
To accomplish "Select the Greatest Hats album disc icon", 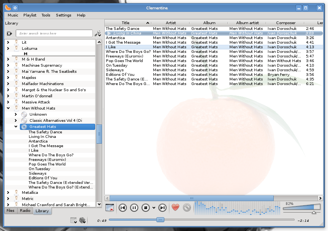I will coord(24,127).
